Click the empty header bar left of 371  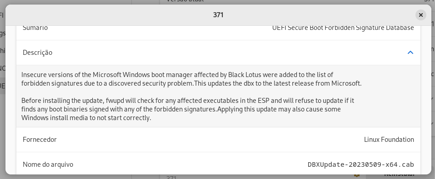[108, 15]
